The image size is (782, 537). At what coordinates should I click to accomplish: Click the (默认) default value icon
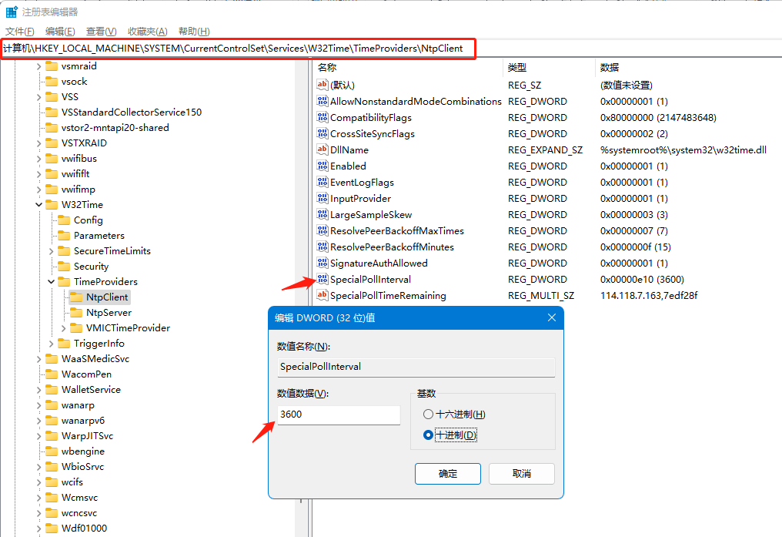click(x=322, y=85)
